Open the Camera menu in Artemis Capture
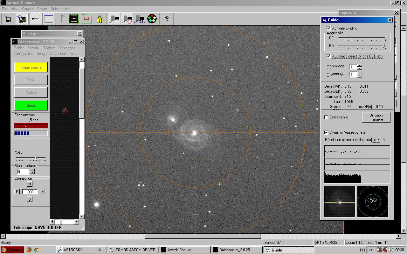The height and width of the screenshot is (254, 407). click(x=28, y=9)
